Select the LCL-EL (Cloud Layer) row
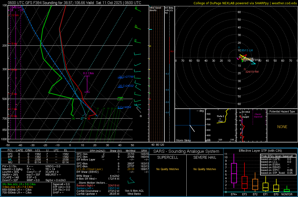 tap(113, 169)
